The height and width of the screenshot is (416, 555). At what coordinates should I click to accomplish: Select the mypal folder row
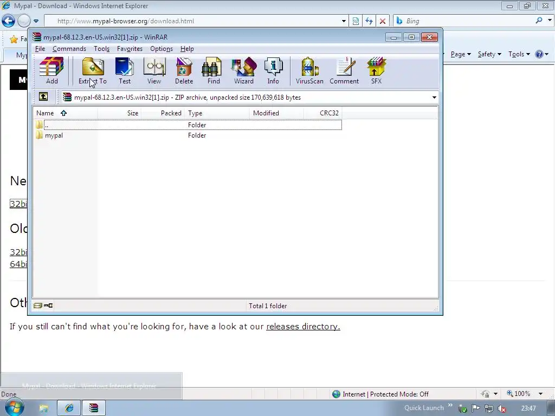tap(188, 135)
